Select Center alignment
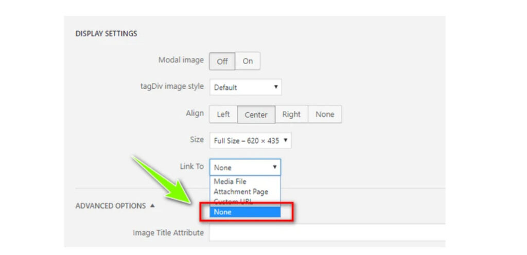527x255 pixels. pos(256,115)
